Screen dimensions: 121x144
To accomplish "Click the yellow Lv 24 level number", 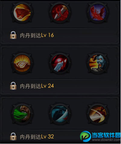I will pos(47,86).
